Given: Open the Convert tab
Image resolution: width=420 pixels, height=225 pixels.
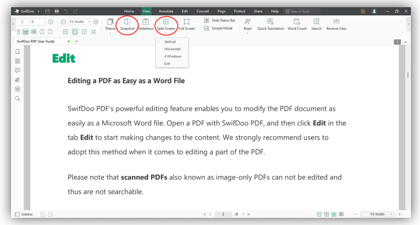Looking at the screenshot, I should [x=203, y=11].
